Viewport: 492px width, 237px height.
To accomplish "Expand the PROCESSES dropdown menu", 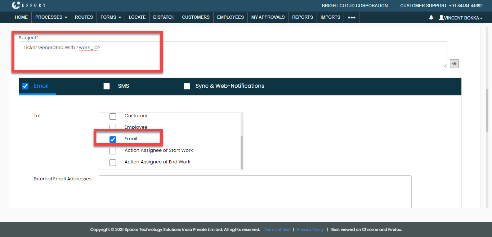I will pyautogui.click(x=51, y=17).
